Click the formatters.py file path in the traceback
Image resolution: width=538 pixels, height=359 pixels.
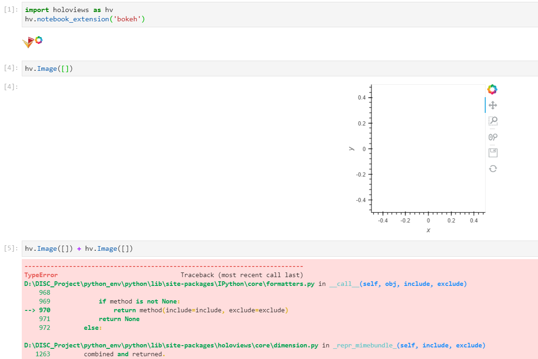169,284
